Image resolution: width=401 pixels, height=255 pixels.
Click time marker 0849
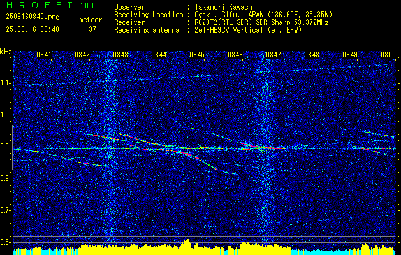coord(350,55)
